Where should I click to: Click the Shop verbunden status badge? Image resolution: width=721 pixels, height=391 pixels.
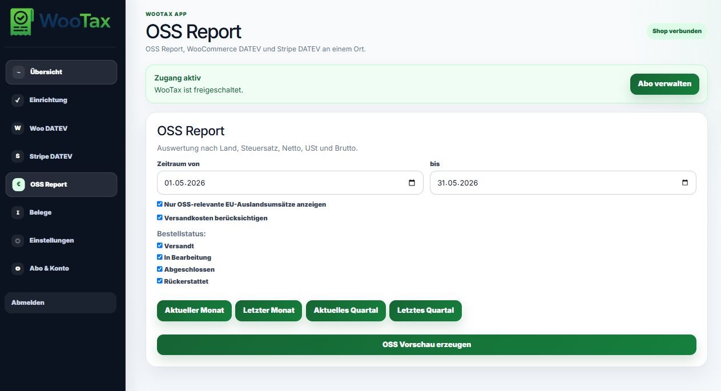pos(677,31)
